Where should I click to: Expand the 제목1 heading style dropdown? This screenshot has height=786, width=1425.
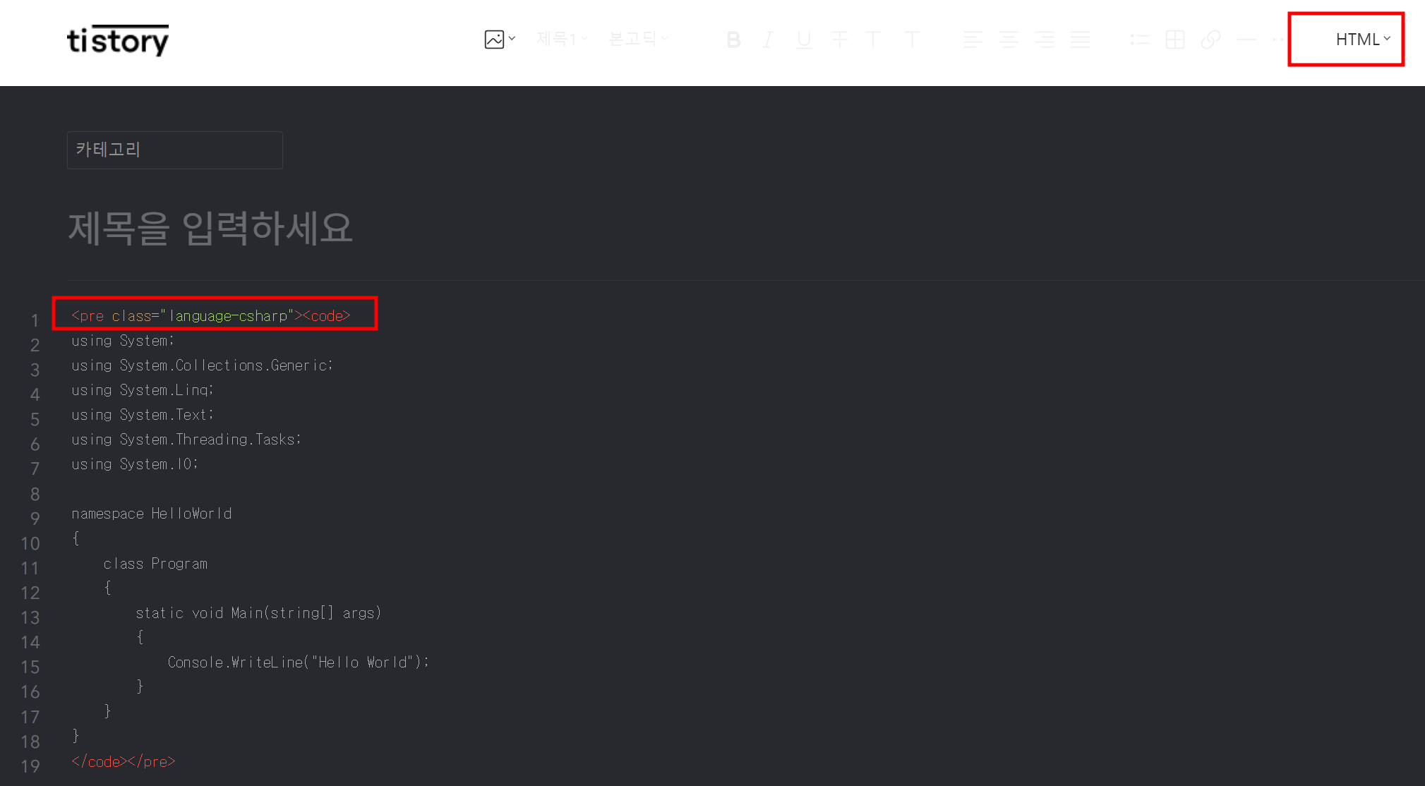click(x=562, y=39)
